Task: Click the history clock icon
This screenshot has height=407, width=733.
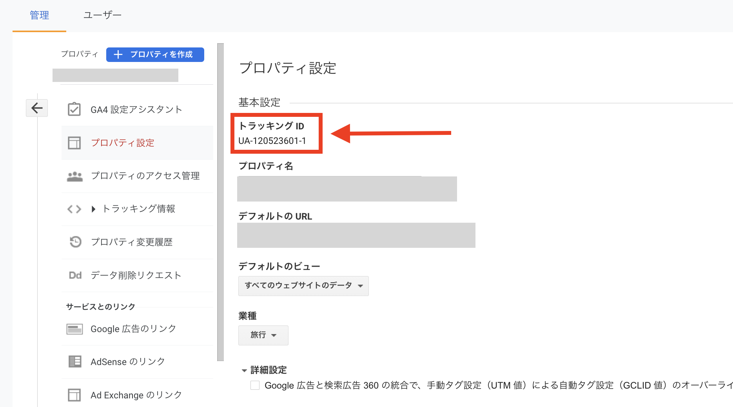Action: click(75, 242)
